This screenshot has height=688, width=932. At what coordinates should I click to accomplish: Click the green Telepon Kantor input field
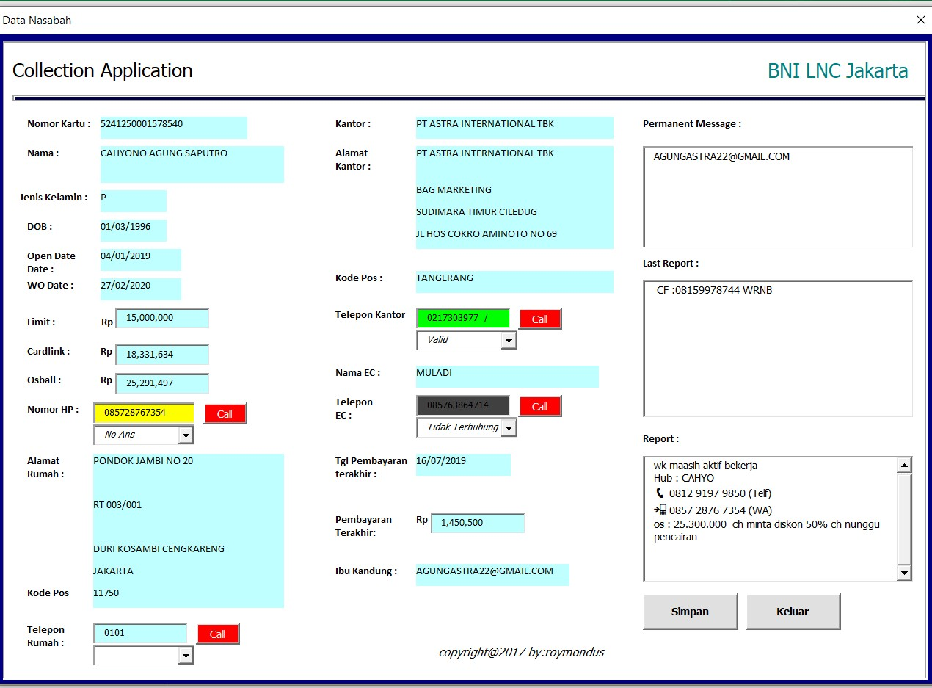(463, 318)
